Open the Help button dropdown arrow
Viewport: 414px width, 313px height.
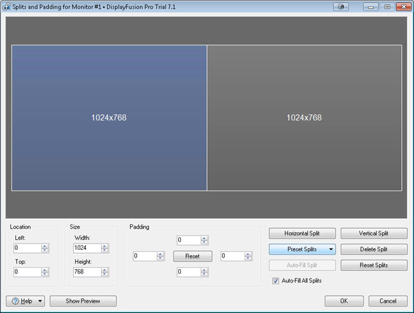click(x=40, y=301)
